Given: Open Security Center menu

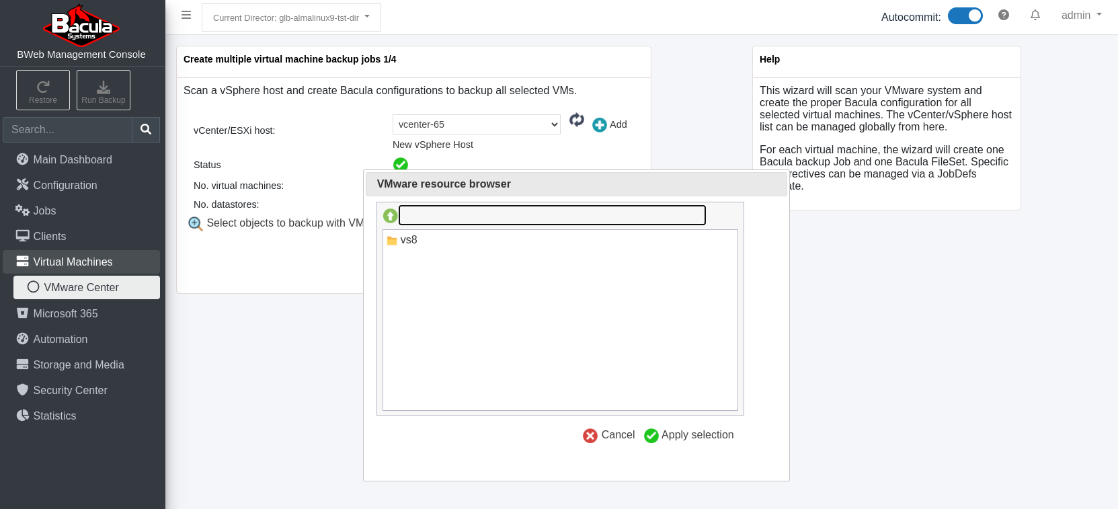Looking at the screenshot, I should coord(81,390).
